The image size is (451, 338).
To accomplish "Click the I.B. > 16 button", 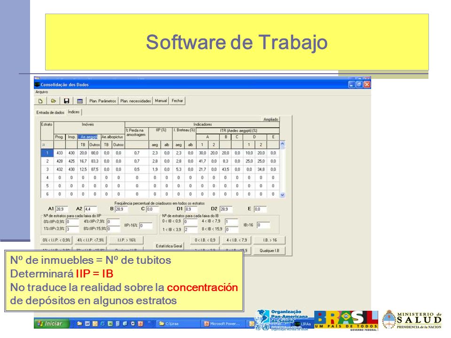I will (270, 240).
